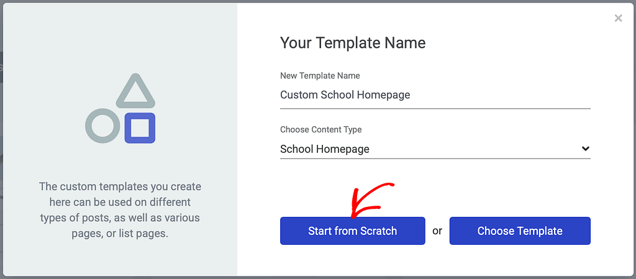Image resolution: width=636 pixels, height=279 pixels.
Task: Click the underline beneath the template name field
Action: [x=435, y=108]
